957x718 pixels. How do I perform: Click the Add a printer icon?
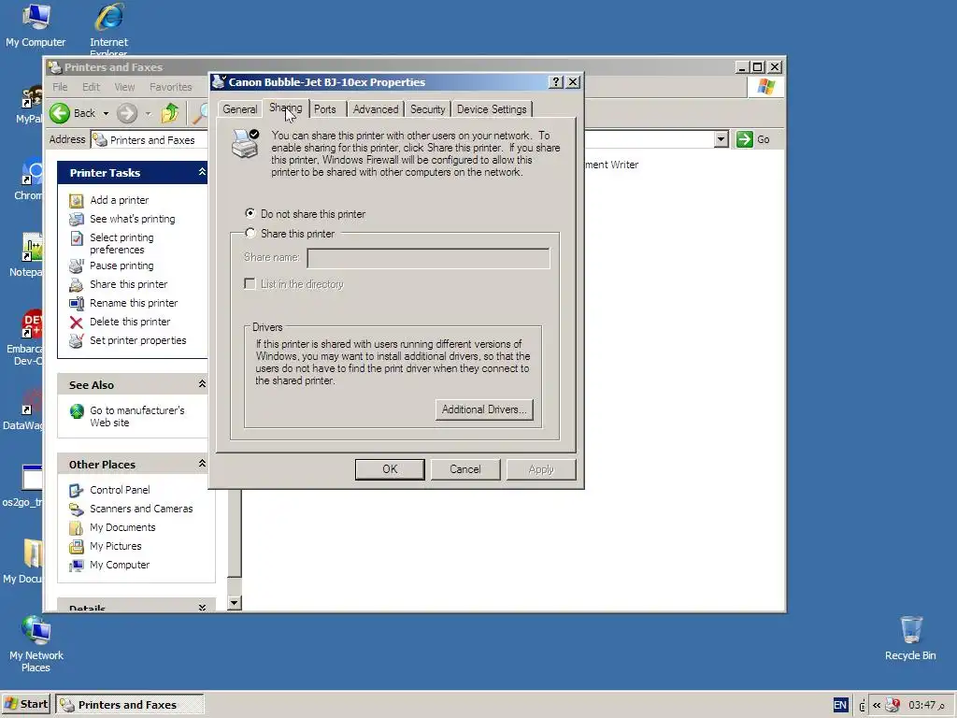click(77, 200)
